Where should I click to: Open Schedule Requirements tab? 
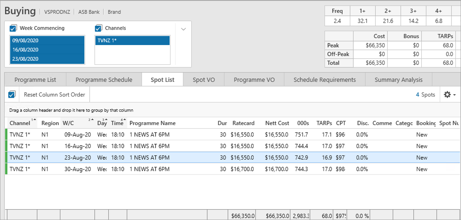pyautogui.click(x=325, y=80)
